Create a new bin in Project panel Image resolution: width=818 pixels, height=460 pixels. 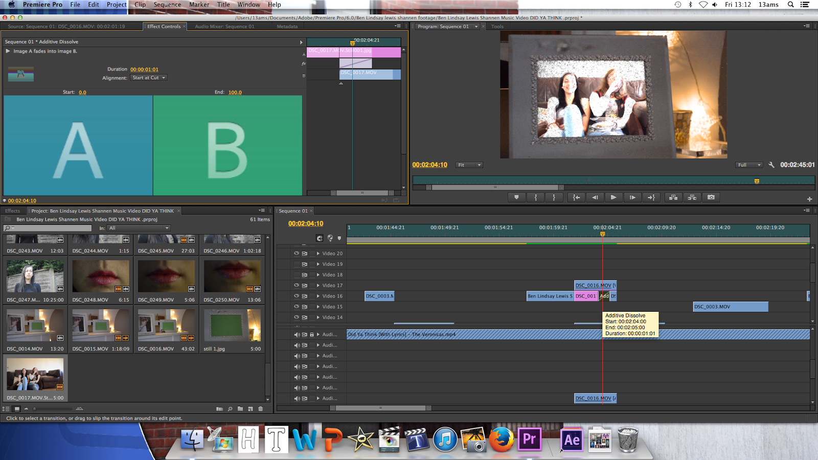click(x=240, y=409)
